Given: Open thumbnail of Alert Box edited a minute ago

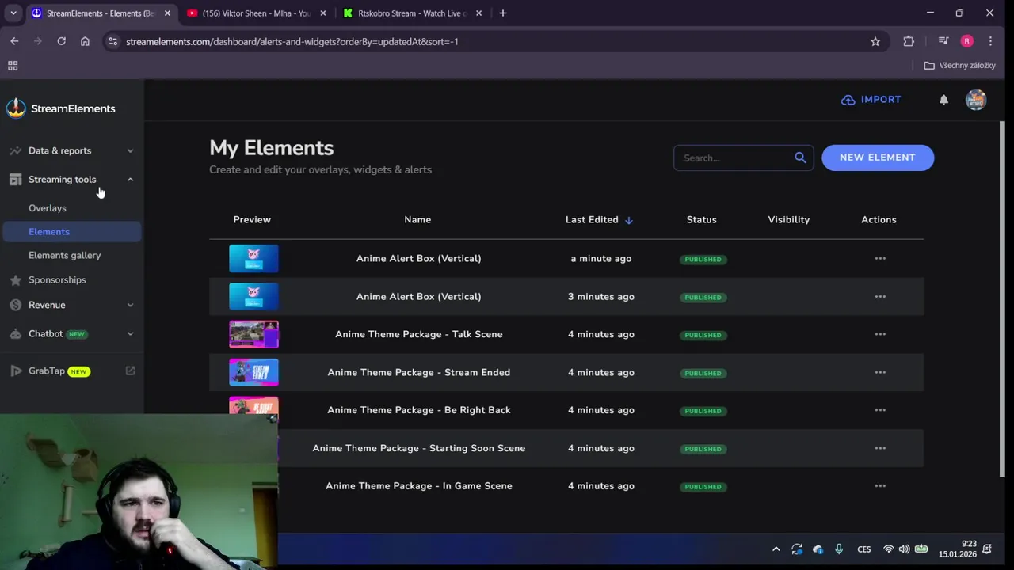Looking at the screenshot, I should coord(253,258).
